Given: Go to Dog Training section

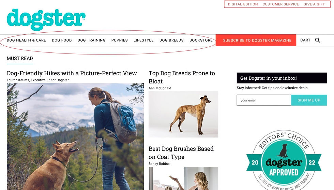Looking at the screenshot, I should pos(92,40).
